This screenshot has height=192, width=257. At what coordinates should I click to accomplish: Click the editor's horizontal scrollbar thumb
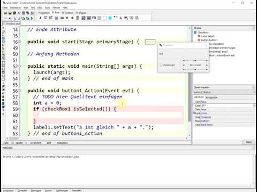tap(14, 139)
